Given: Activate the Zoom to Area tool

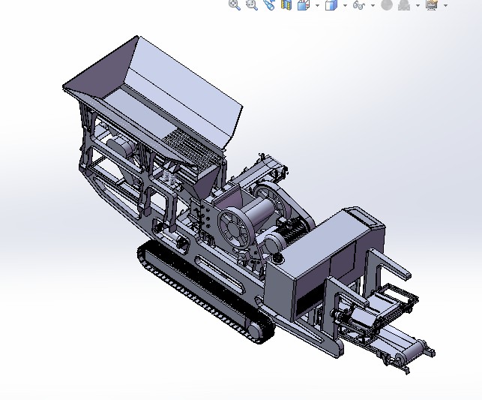Looking at the screenshot, I should 252,5.
